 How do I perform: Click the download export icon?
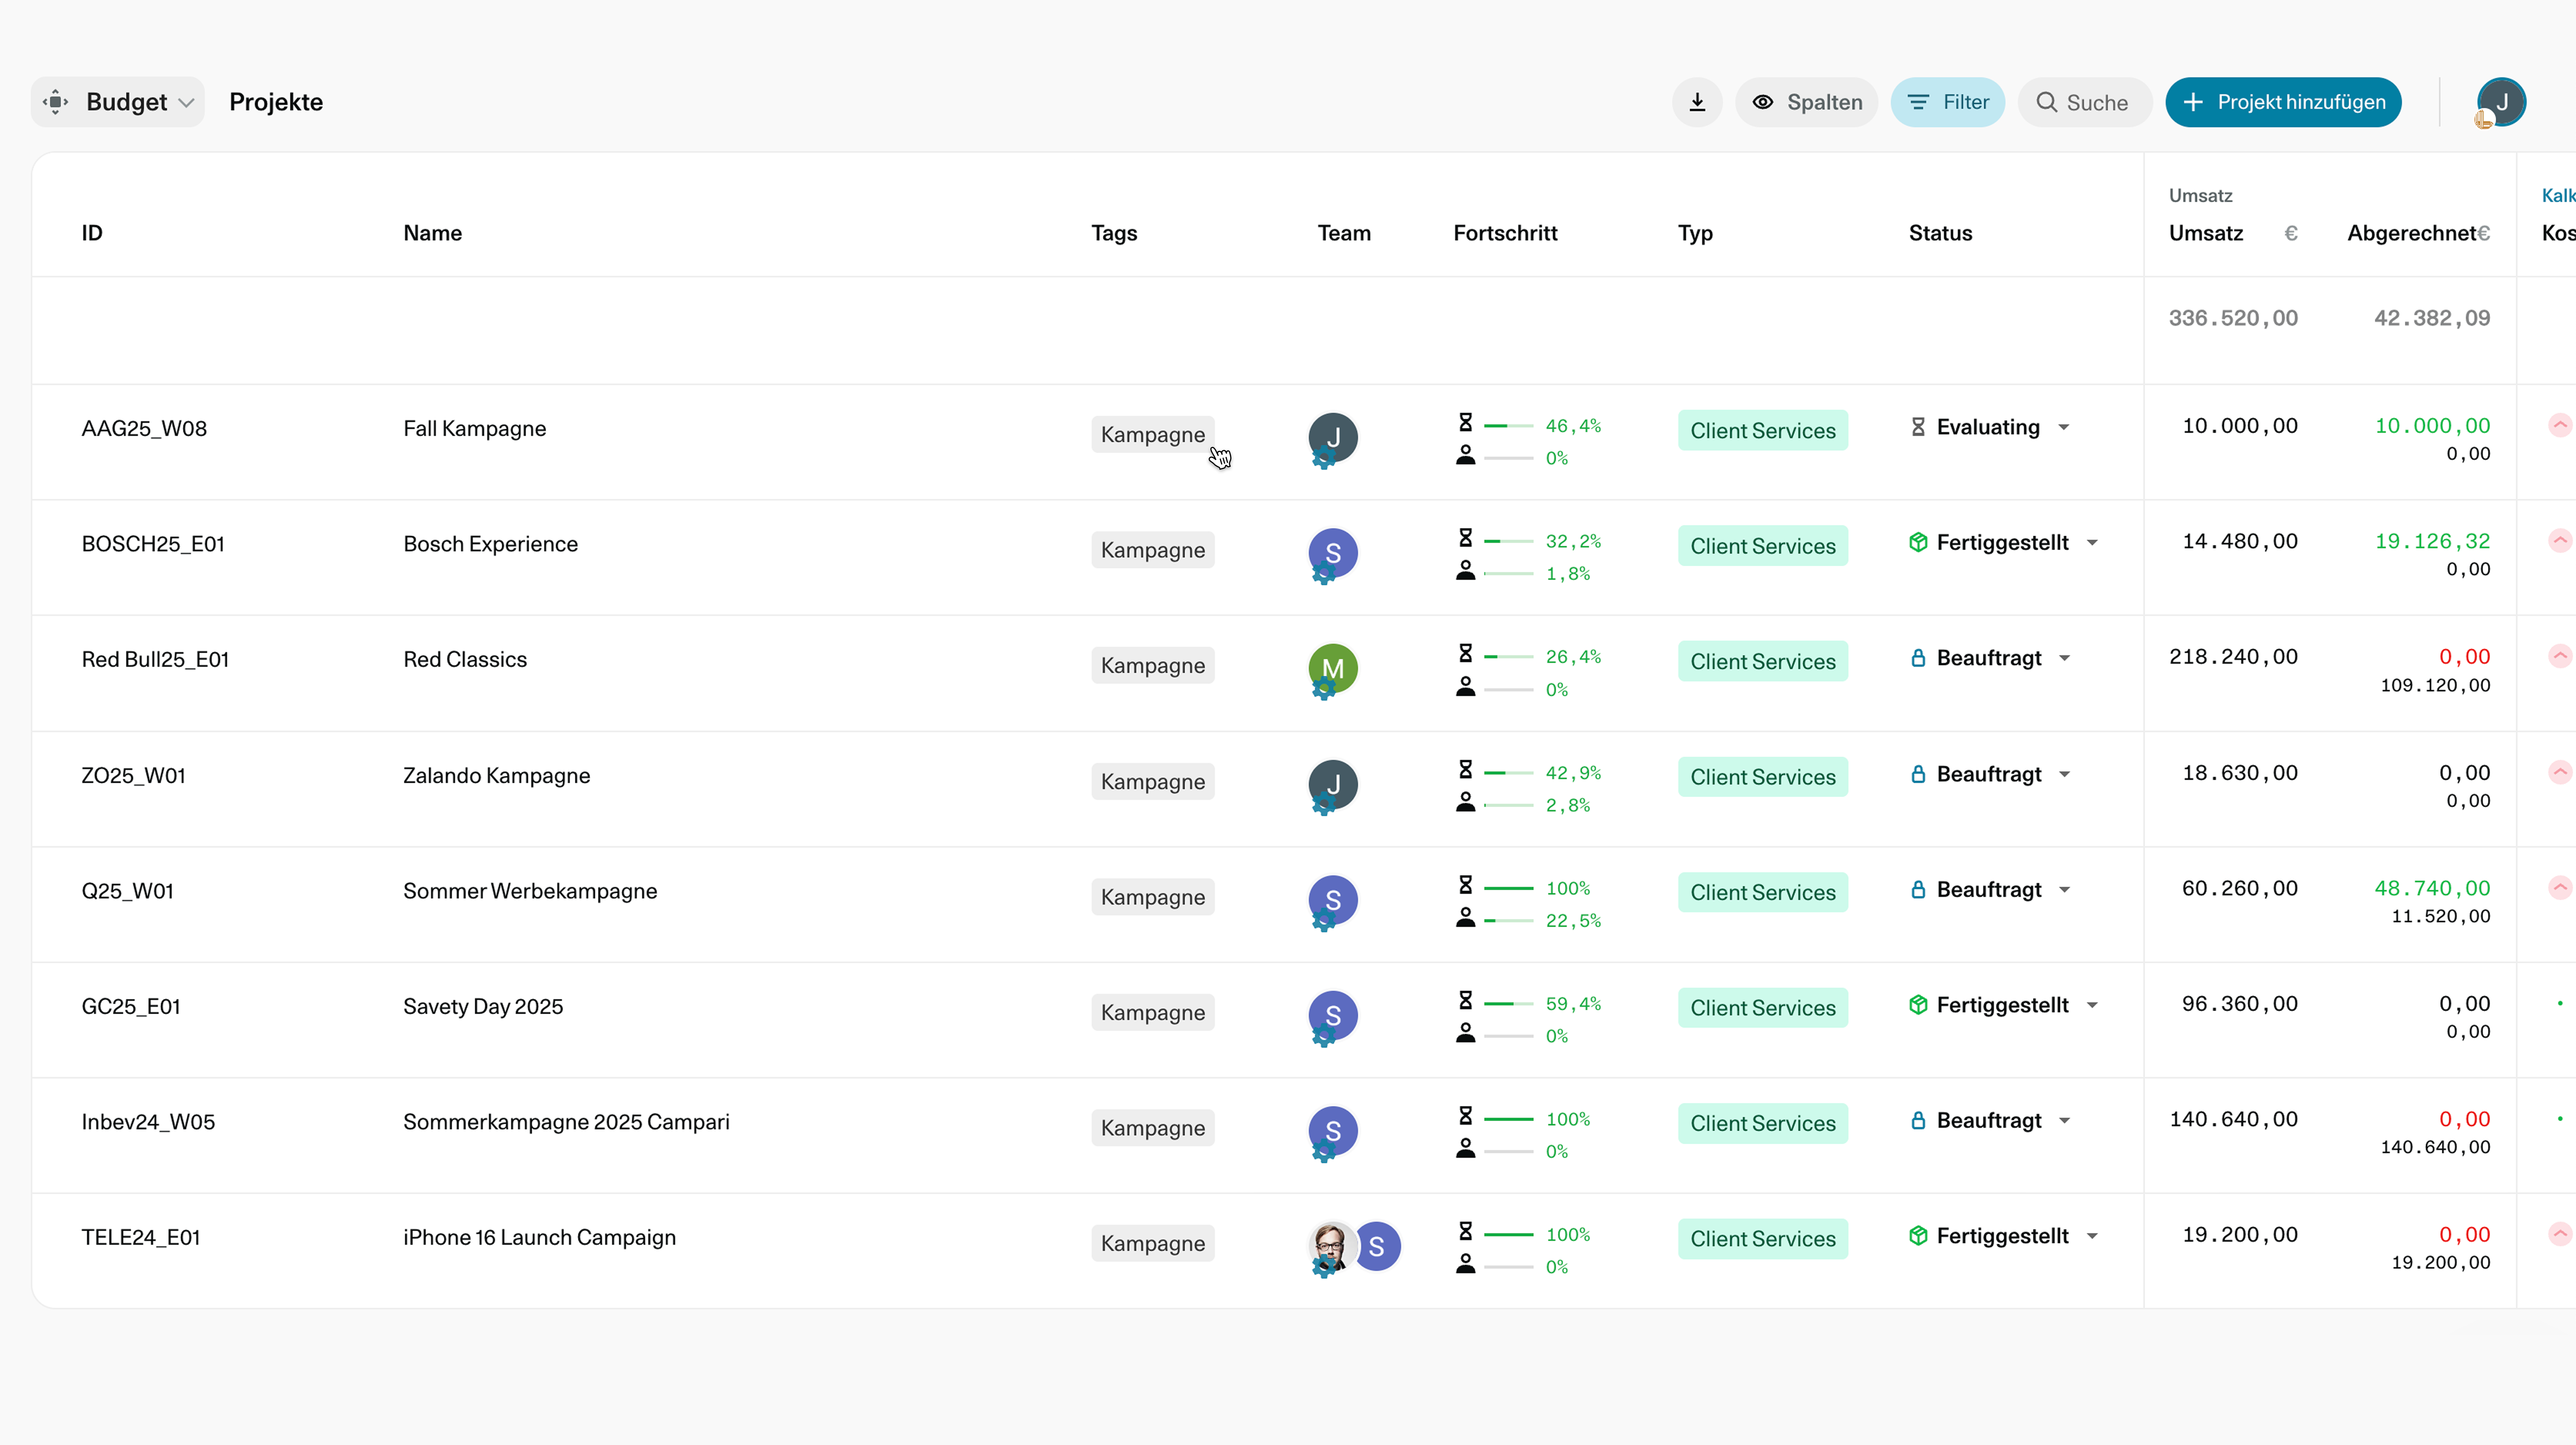1697,102
